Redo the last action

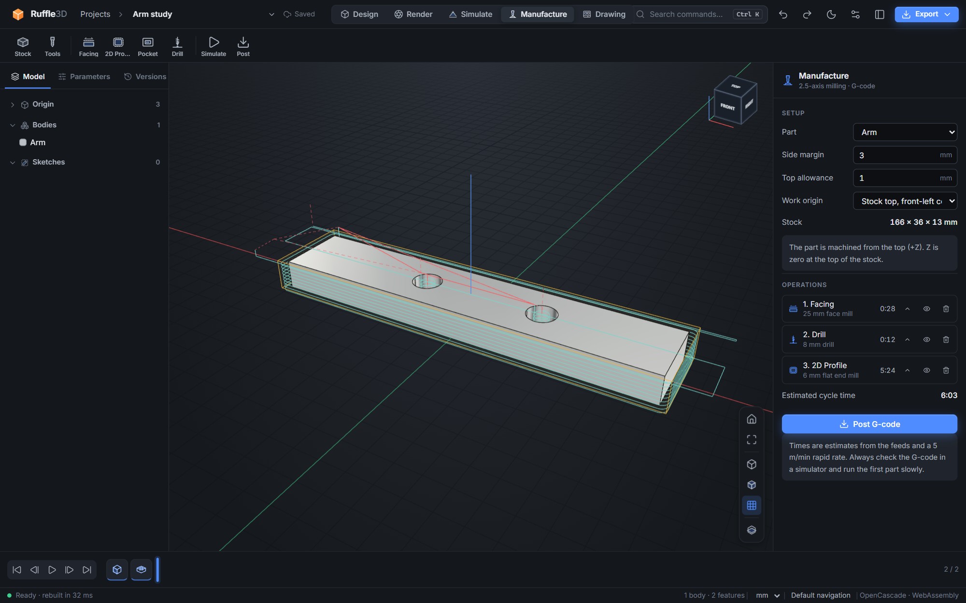tap(807, 14)
